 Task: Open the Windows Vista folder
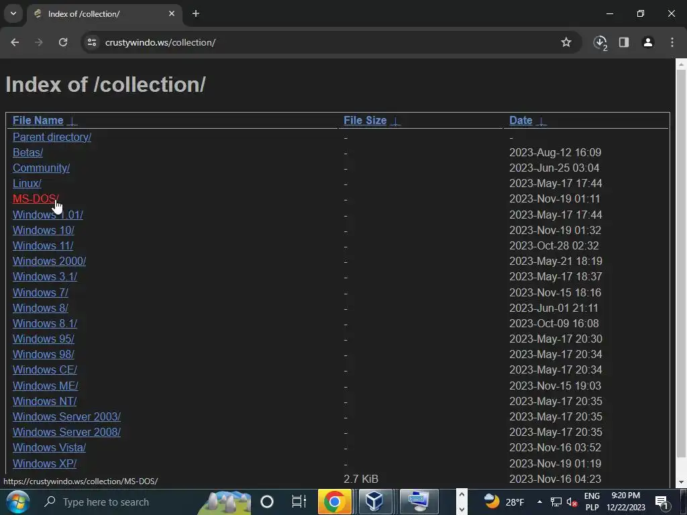[x=49, y=447]
